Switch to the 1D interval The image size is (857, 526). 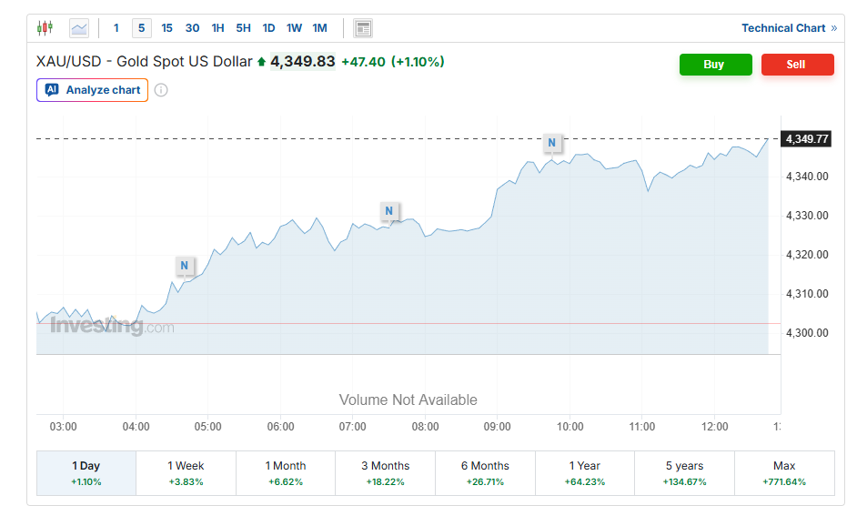point(268,28)
